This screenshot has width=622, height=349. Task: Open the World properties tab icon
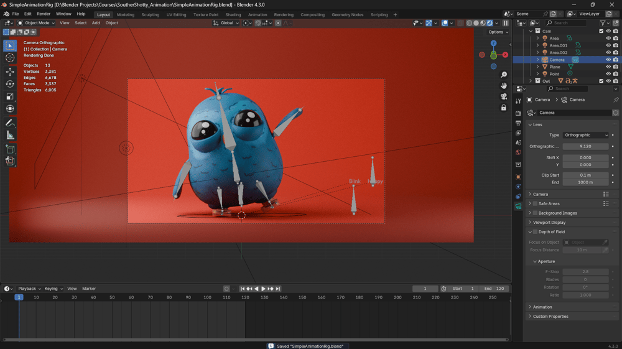pos(518,152)
